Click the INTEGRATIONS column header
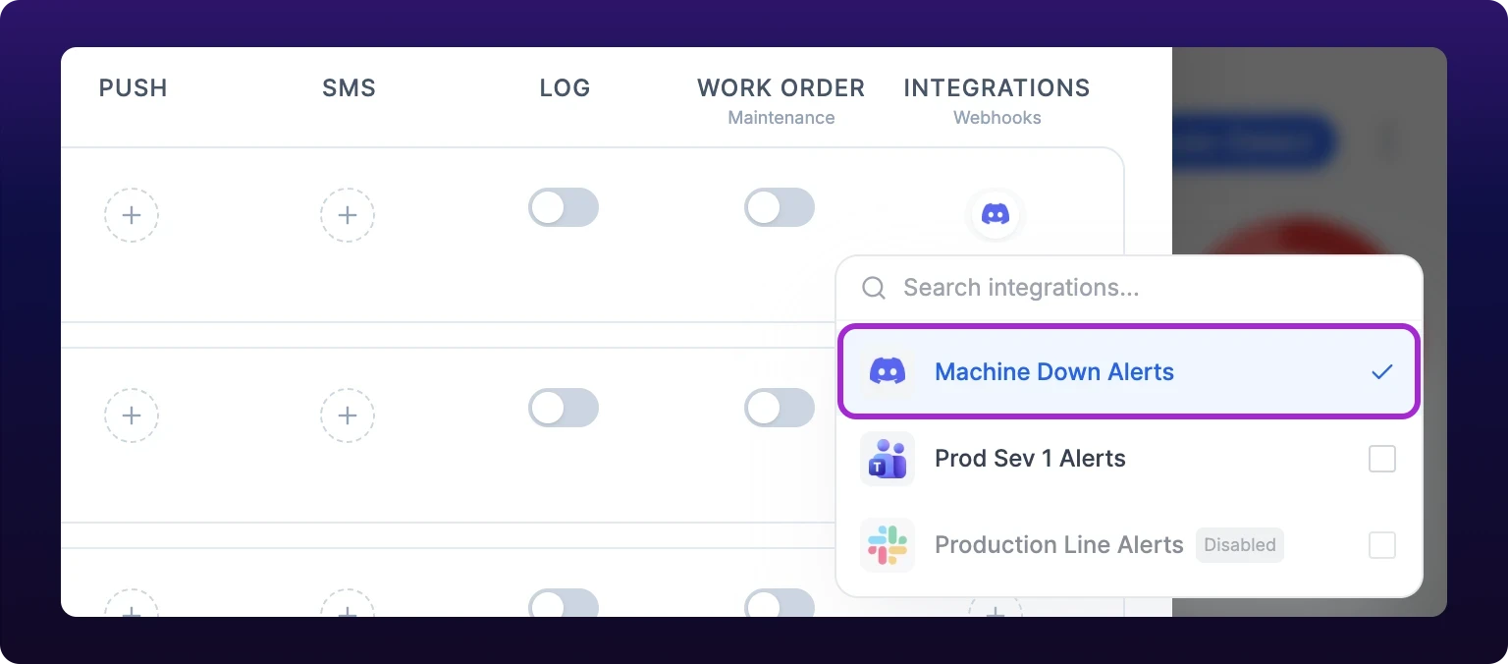Image resolution: width=1508 pixels, height=664 pixels. point(997,87)
